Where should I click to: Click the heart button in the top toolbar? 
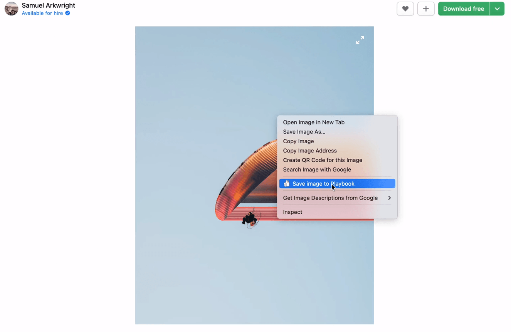pos(405,8)
